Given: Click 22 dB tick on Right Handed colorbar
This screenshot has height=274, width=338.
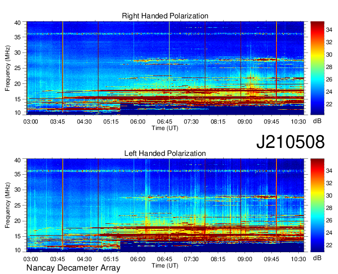Looking at the screenshot, I should (x=329, y=104).
